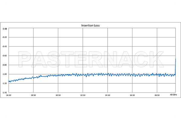Viewport: 181px width, 120px height.
Task: Select the 0 dB y-axis label
Action: pyautogui.click(x=5, y=29)
